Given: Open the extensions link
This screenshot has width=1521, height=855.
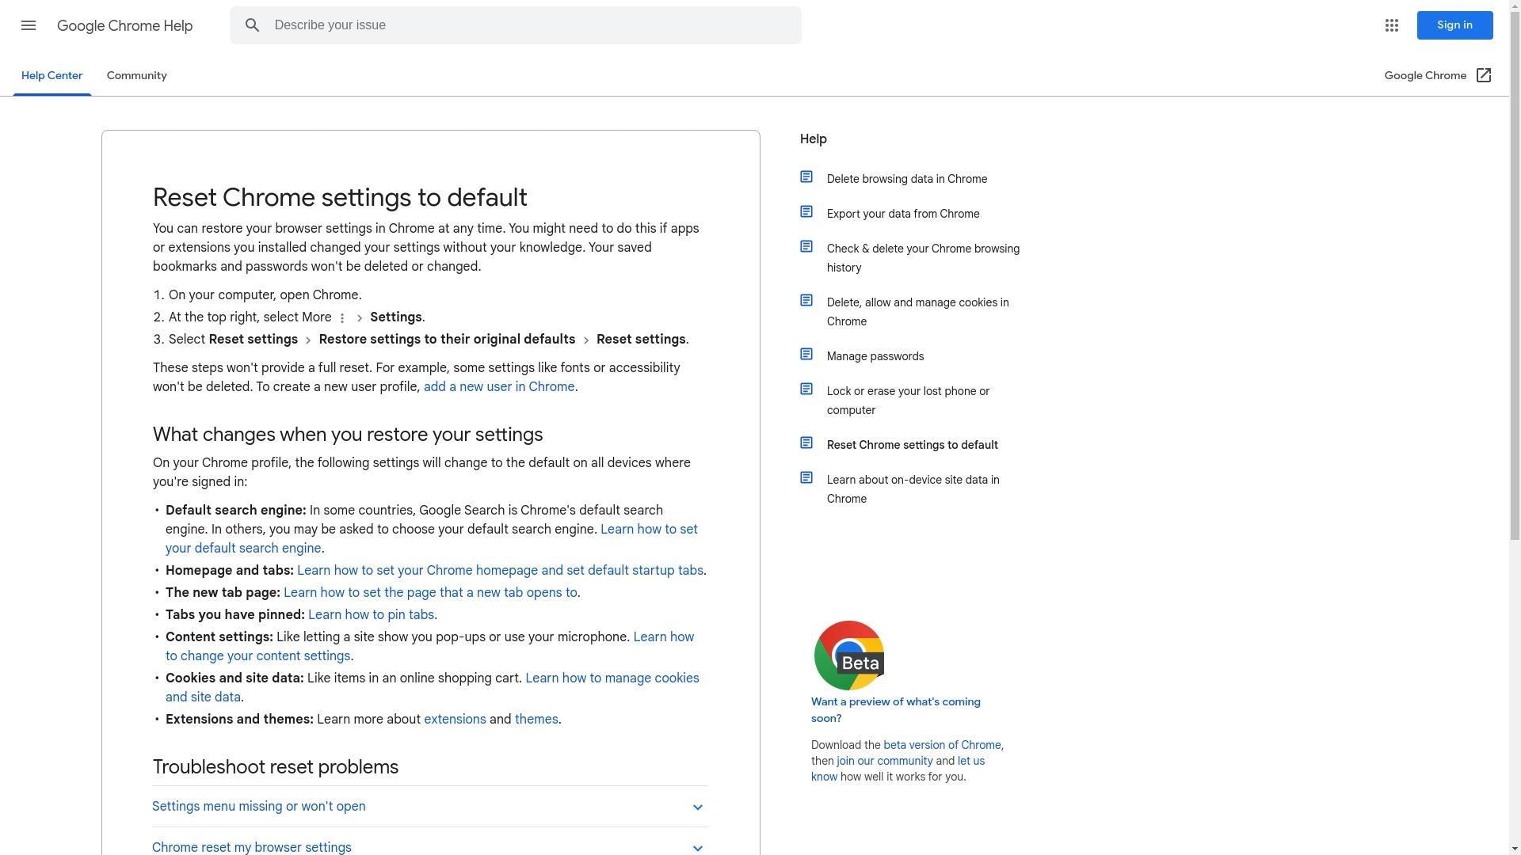Looking at the screenshot, I should tap(455, 720).
